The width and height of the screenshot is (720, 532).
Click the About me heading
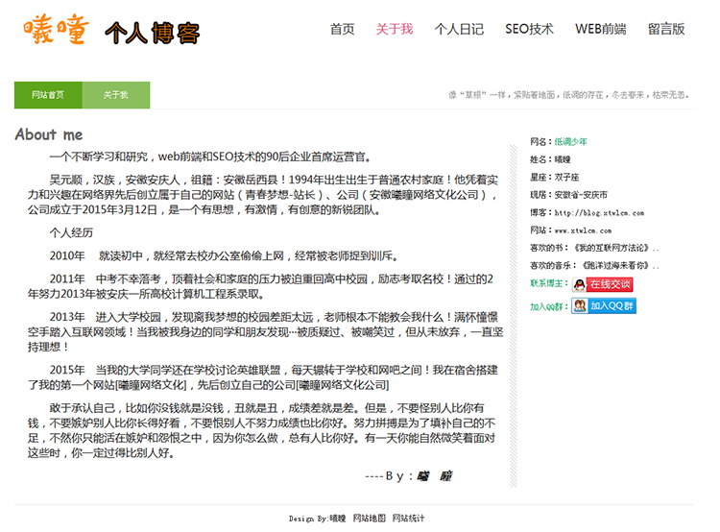[x=49, y=134]
